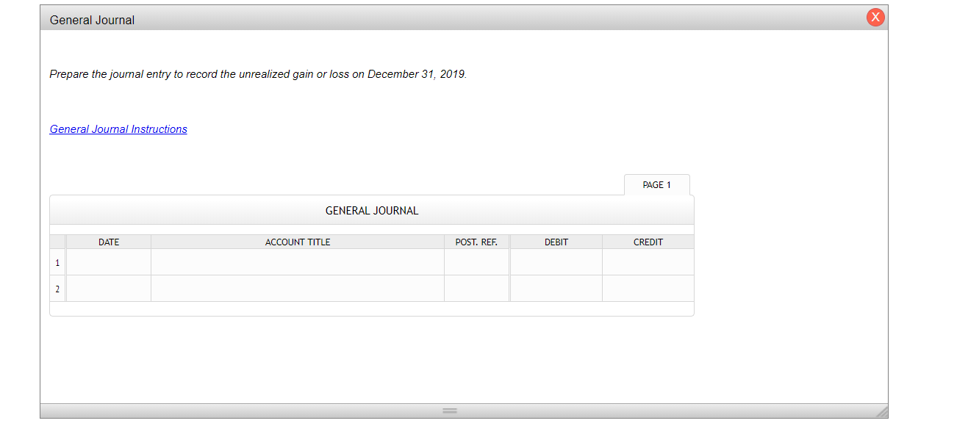Select journal row number 2
Viewport: 968px width, 437px height.
(57, 288)
